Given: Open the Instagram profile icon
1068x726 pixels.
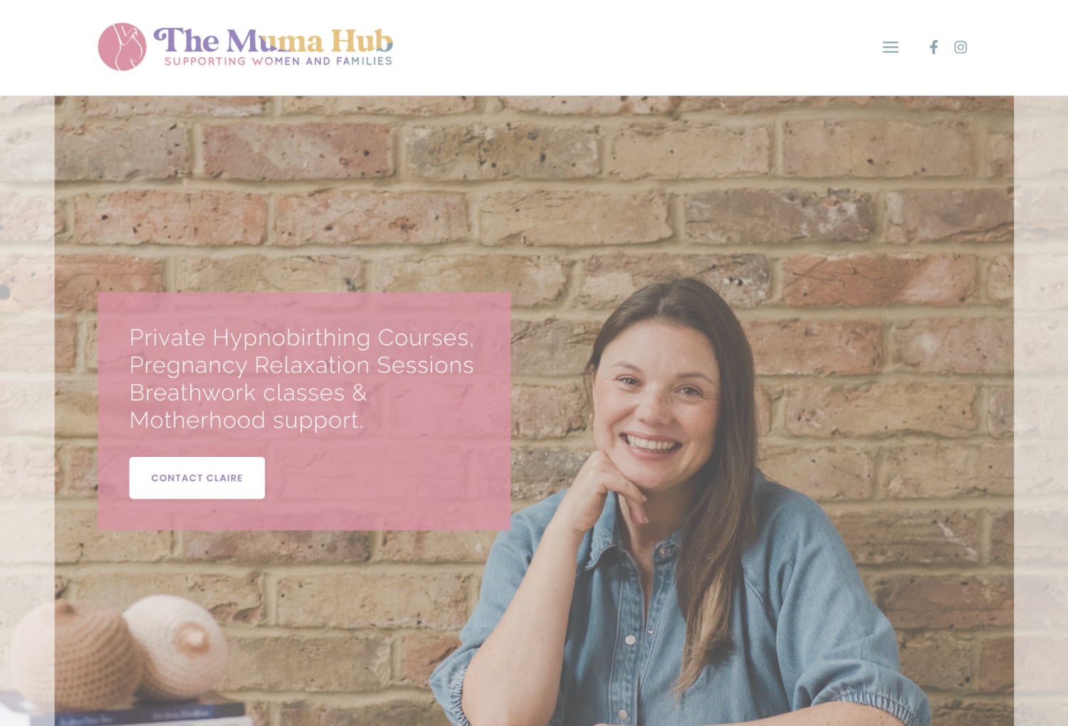Looking at the screenshot, I should (x=960, y=47).
